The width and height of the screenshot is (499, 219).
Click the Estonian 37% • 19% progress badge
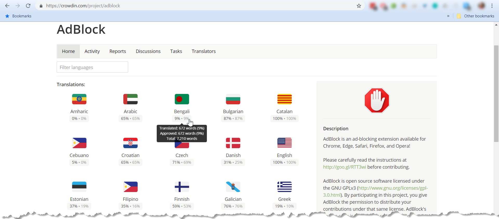[79, 206]
